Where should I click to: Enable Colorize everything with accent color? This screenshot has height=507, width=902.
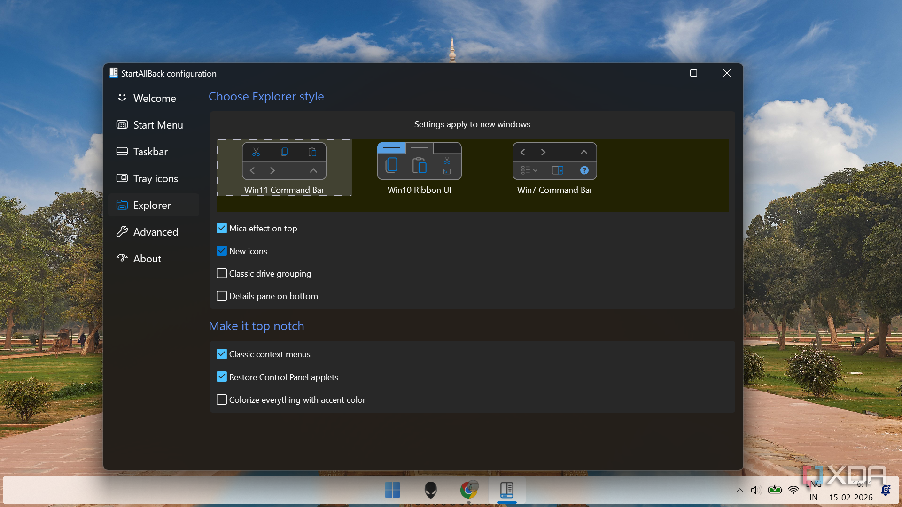coord(222,400)
